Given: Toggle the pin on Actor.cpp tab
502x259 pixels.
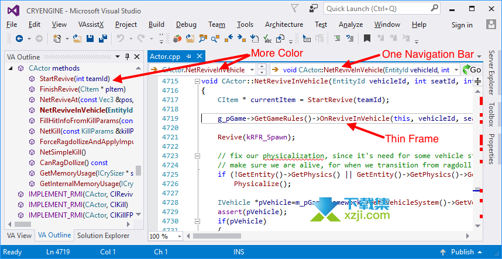Looking at the screenshot, I should [188, 57].
